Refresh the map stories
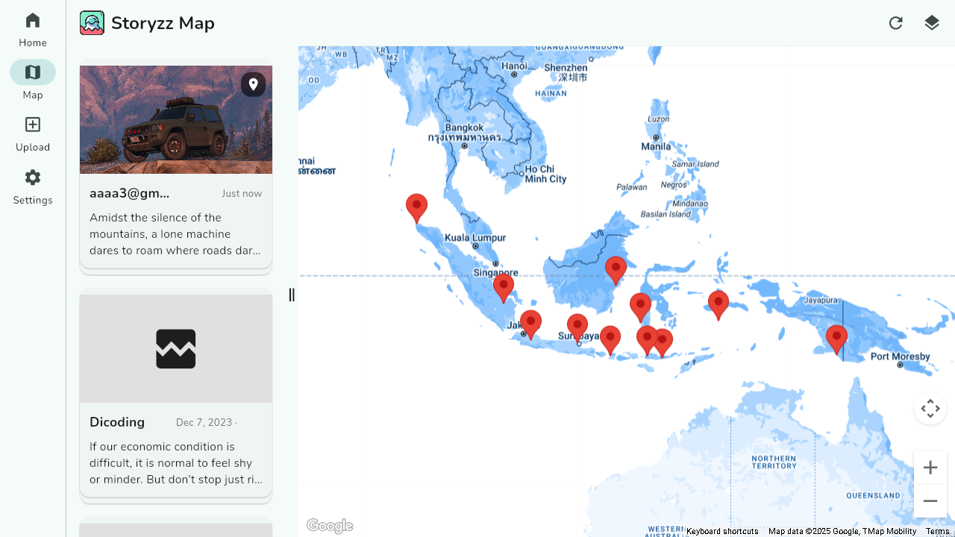Screen dimensions: 955x537 coord(895,23)
